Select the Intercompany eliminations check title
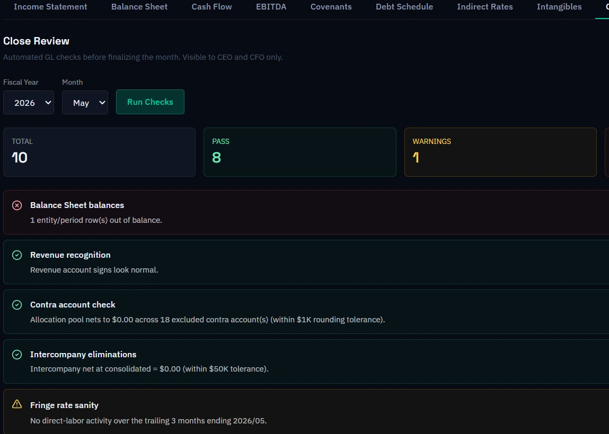Viewport: 609px width, 434px height. 83,355
